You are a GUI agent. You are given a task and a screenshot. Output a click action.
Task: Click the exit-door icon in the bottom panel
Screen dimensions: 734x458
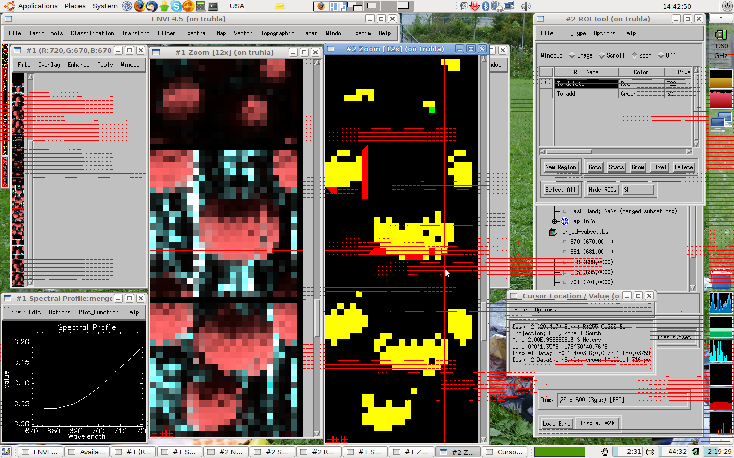pyautogui.click(x=694, y=452)
